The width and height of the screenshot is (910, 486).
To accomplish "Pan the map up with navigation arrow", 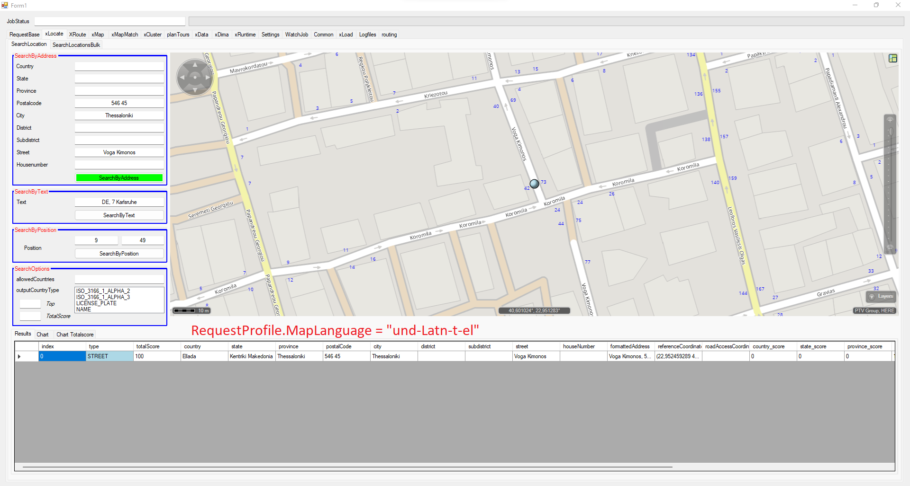I will (195, 65).
